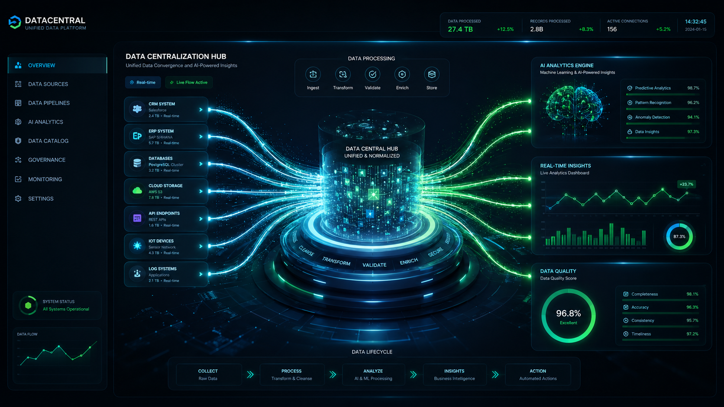
Task: Click the DataCentral logo icon
Action: click(x=15, y=22)
